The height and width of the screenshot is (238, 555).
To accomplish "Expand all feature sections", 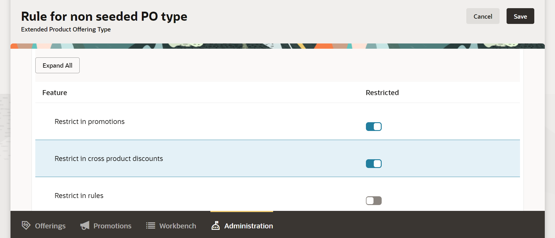I will [x=57, y=65].
